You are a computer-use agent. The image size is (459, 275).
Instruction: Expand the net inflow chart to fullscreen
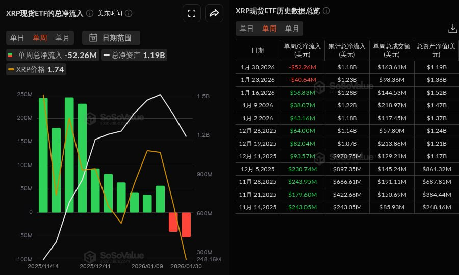coord(192,14)
